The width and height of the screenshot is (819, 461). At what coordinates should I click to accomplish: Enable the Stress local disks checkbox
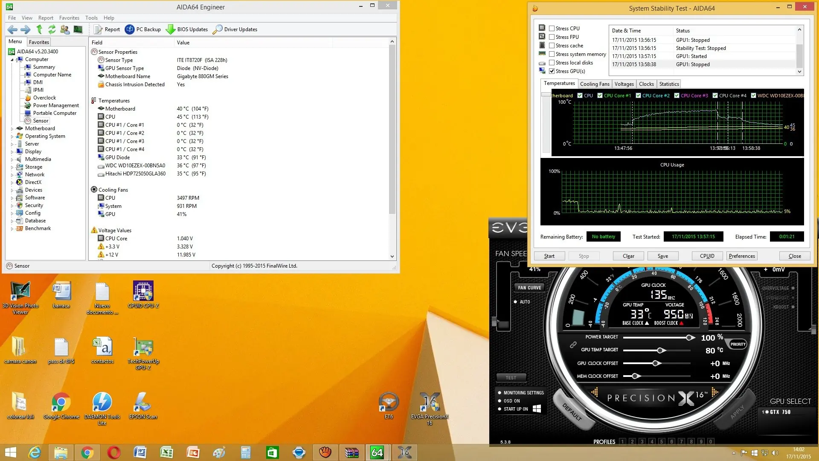552,63
